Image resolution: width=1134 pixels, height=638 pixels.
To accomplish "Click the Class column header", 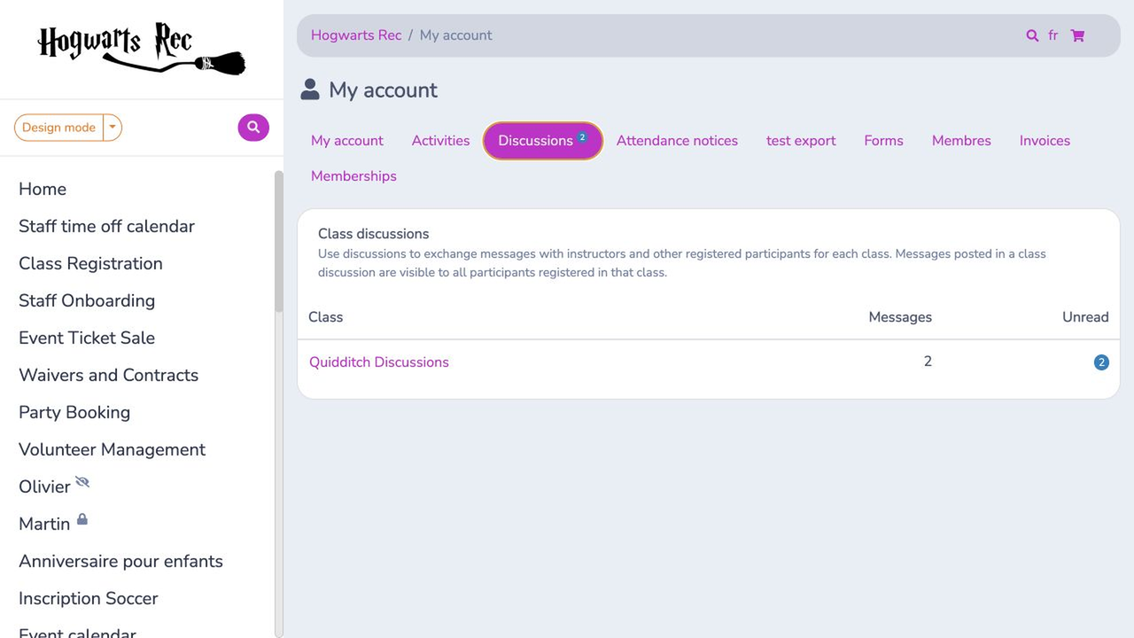I will pyautogui.click(x=325, y=317).
